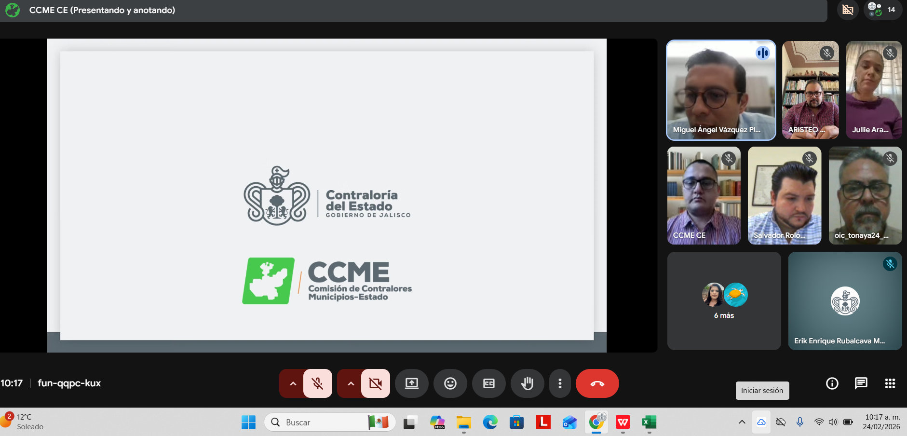Open Task View on the taskbar
This screenshot has height=436, width=907.
(410, 422)
